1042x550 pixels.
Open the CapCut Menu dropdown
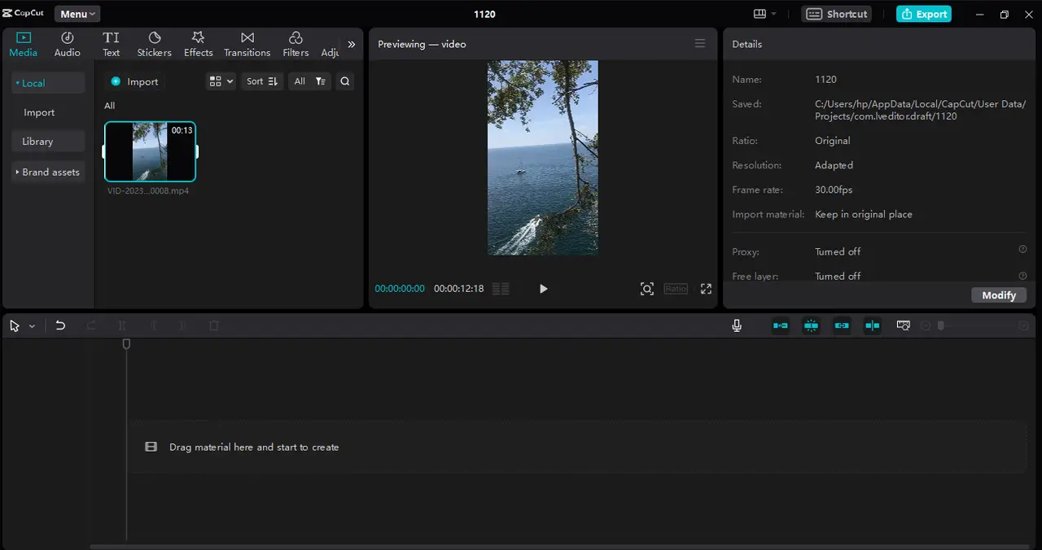coord(77,14)
